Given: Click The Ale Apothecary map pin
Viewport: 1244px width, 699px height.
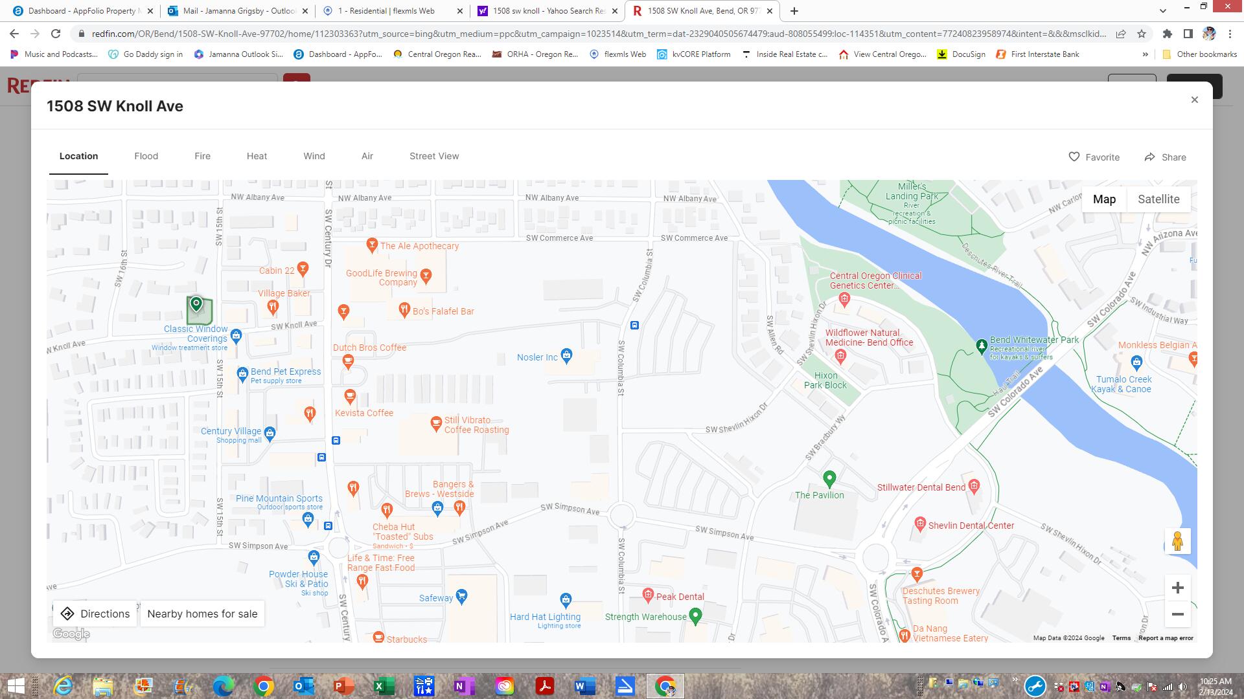Looking at the screenshot, I should point(372,245).
